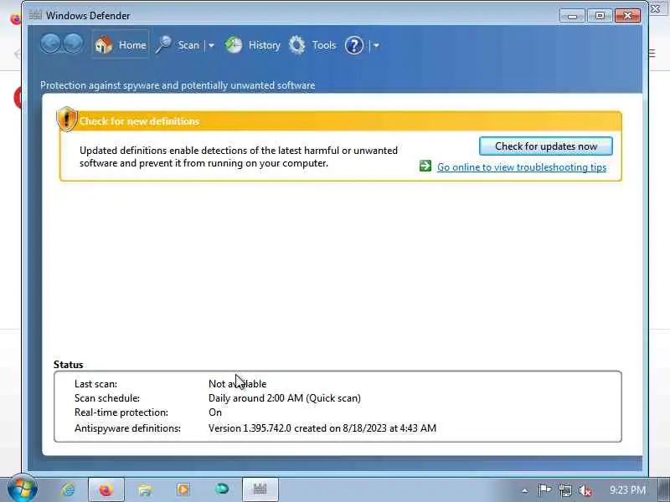Screen dimensions: 670x502
Task: Open the Windows Start menu
Action: click(23, 489)
